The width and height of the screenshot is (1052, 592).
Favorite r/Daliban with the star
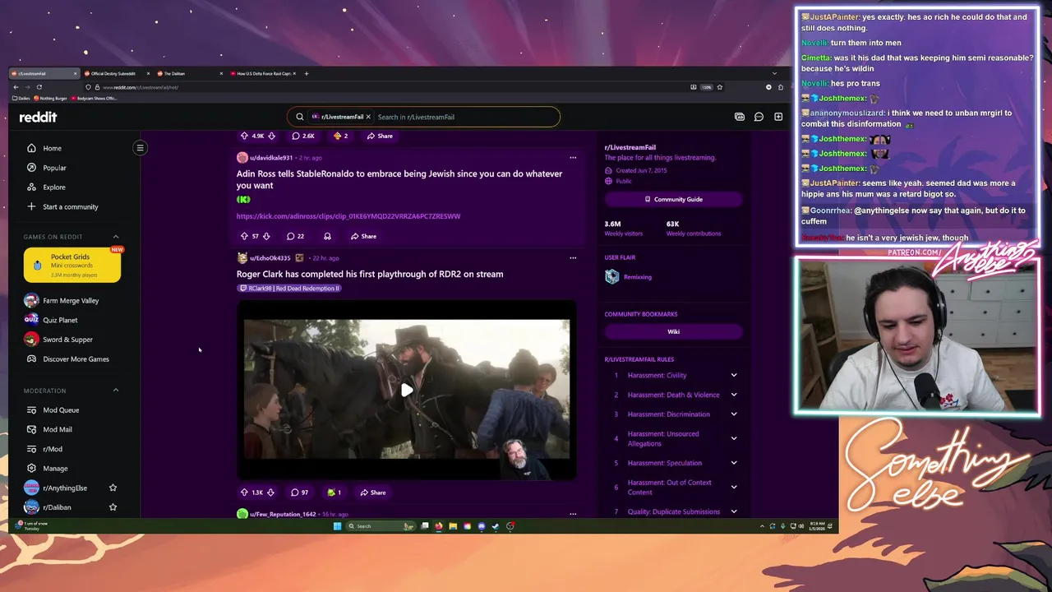(113, 507)
